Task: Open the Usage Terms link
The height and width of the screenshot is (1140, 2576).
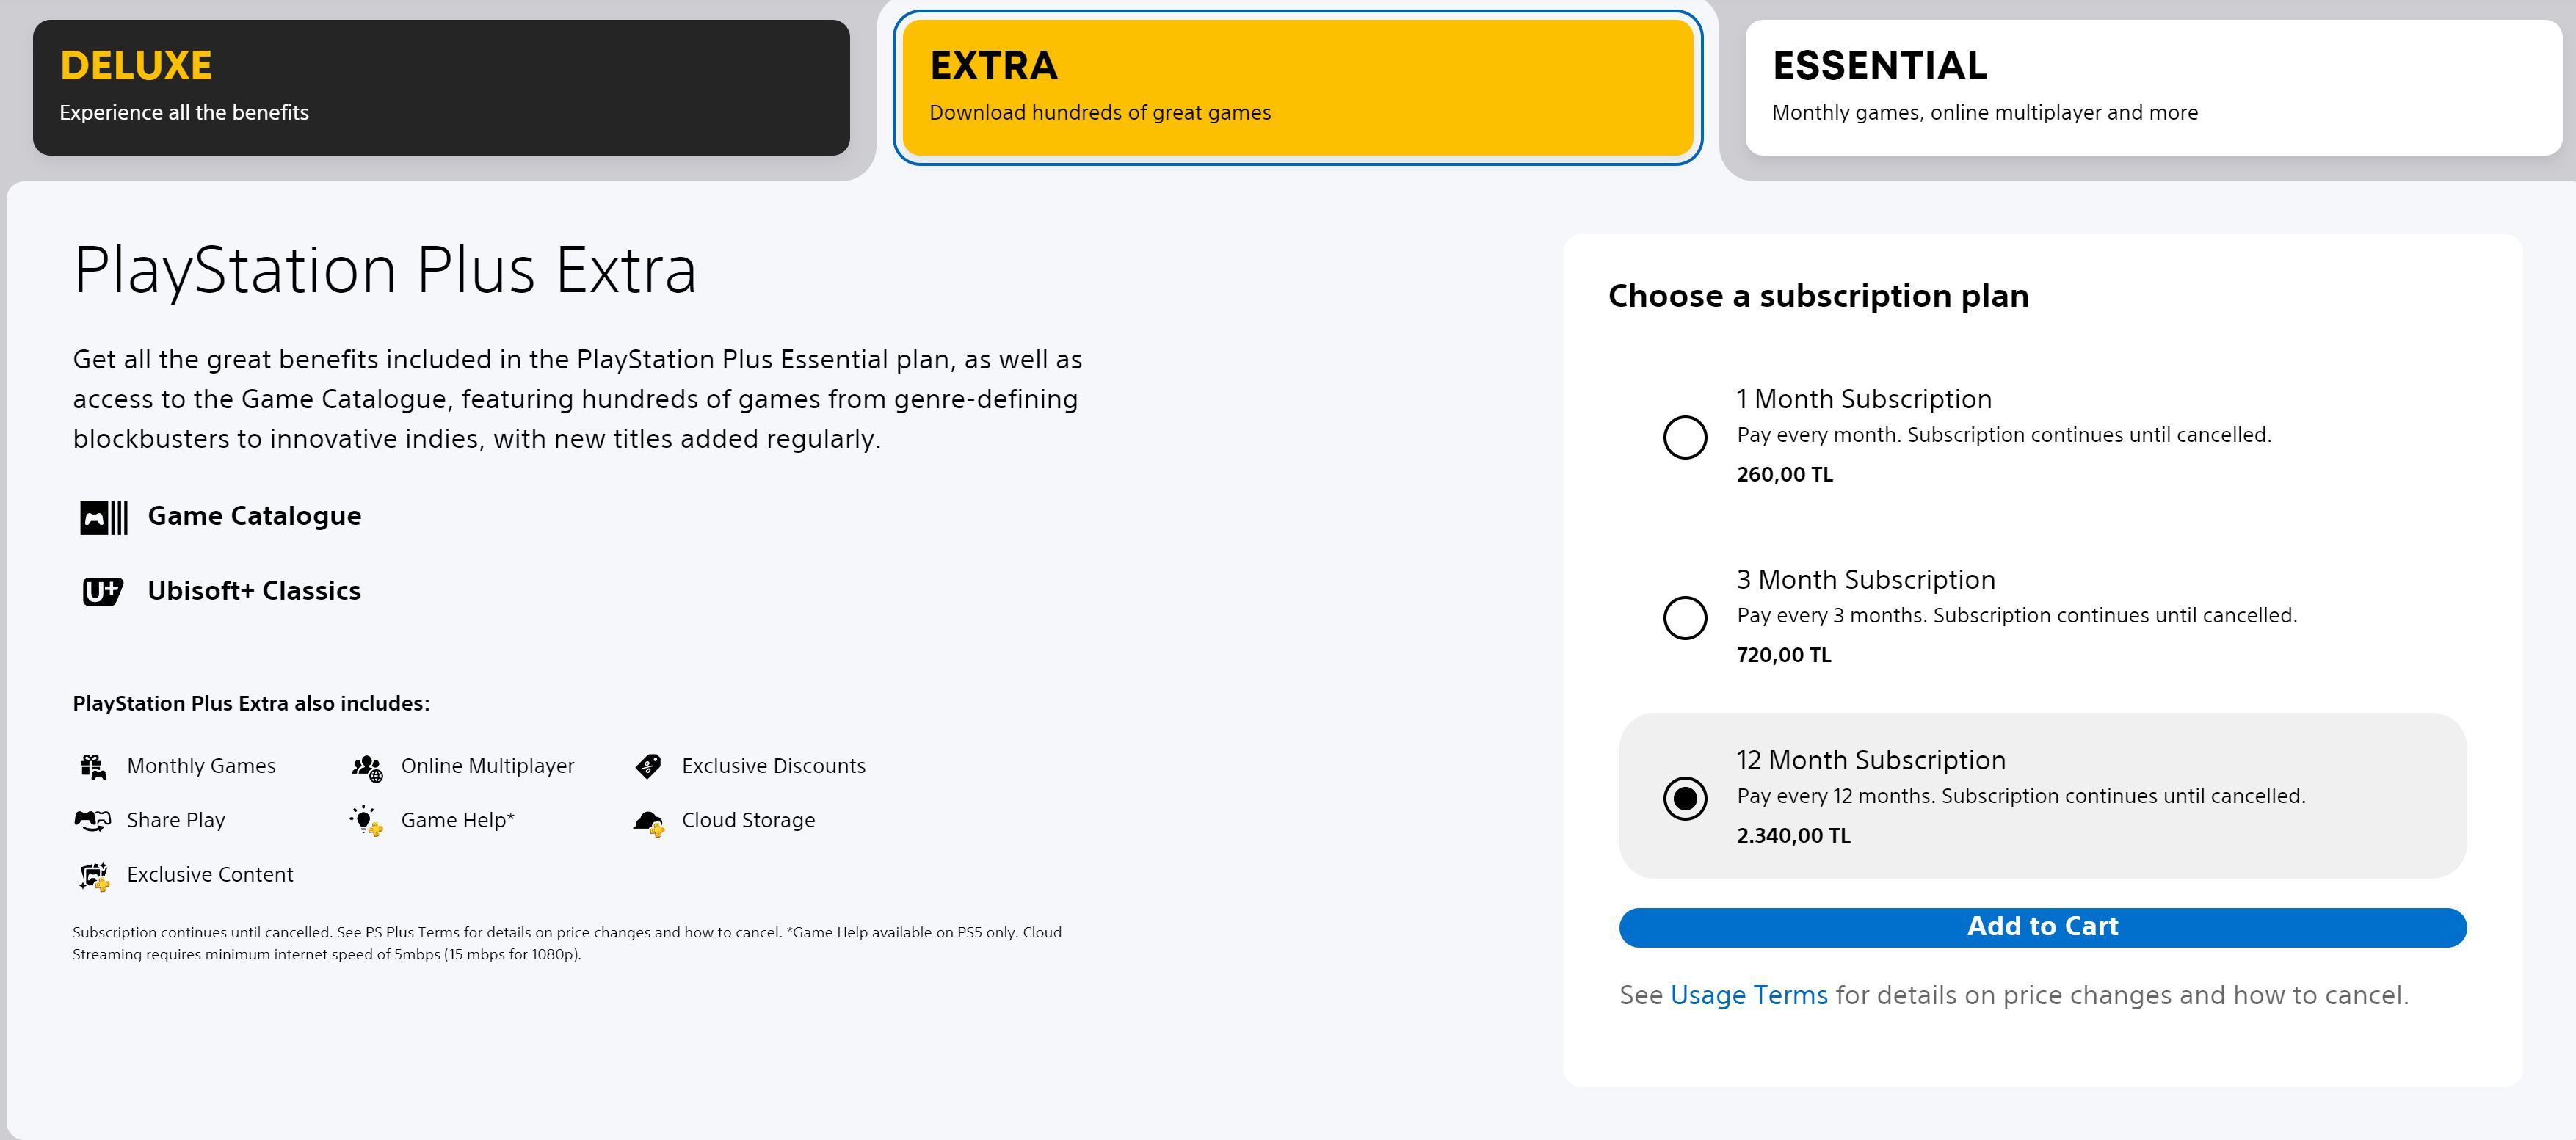Action: 1748,996
